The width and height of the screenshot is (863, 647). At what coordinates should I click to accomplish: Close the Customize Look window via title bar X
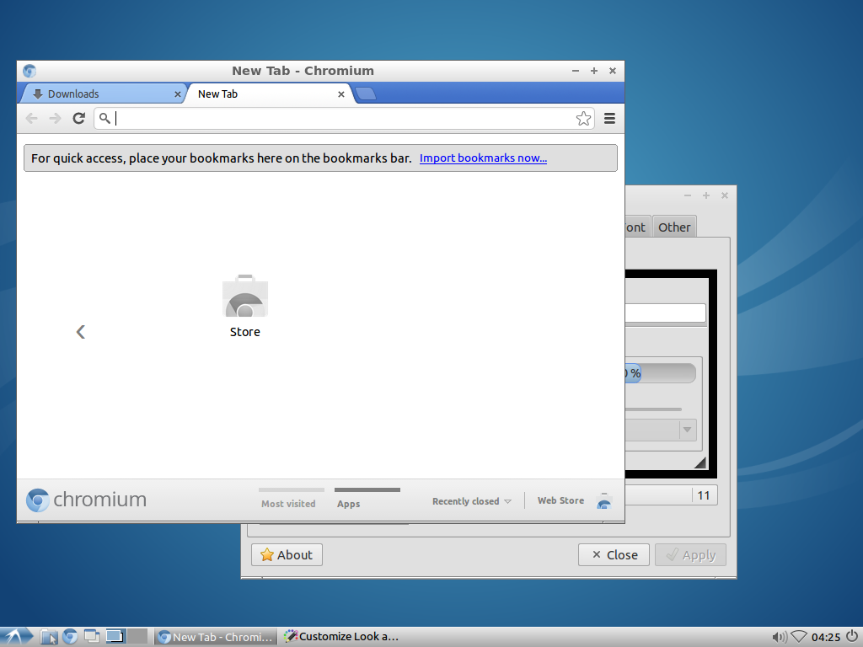[x=725, y=195]
